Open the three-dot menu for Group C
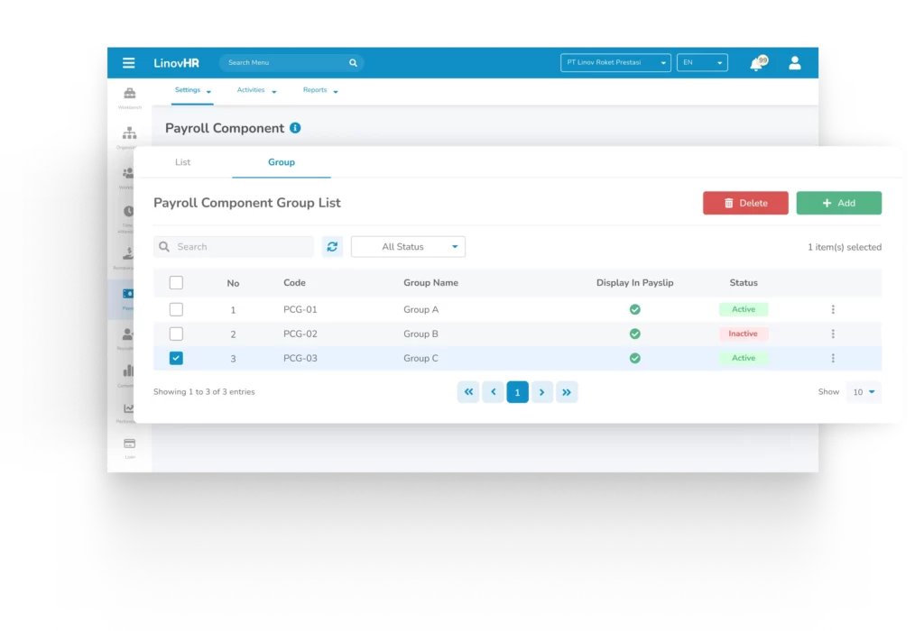924x631 pixels. click(x=833, y=358)
